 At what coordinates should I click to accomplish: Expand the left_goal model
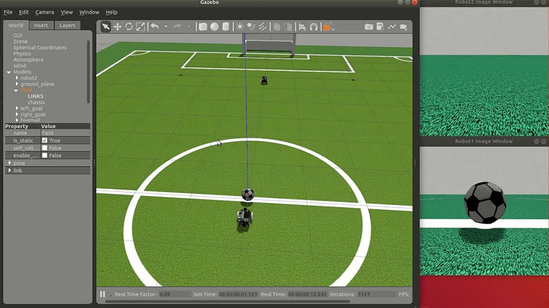[x=17, y=108]
